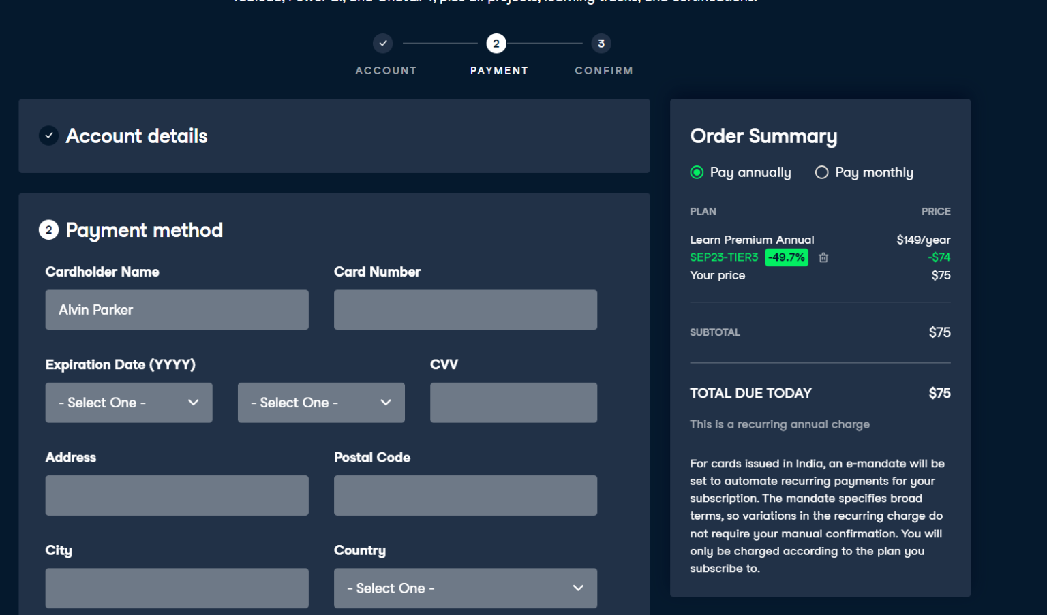Go to the CONFIRM step label

click(x=603, y=70)
